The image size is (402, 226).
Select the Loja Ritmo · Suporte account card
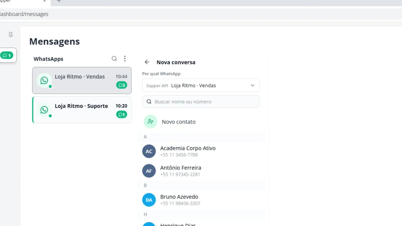(x=82, y=110)
